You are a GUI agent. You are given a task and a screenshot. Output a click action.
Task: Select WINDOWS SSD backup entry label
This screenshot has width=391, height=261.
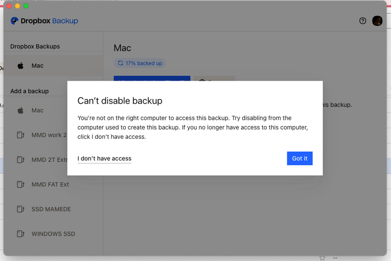pos(53,234)
